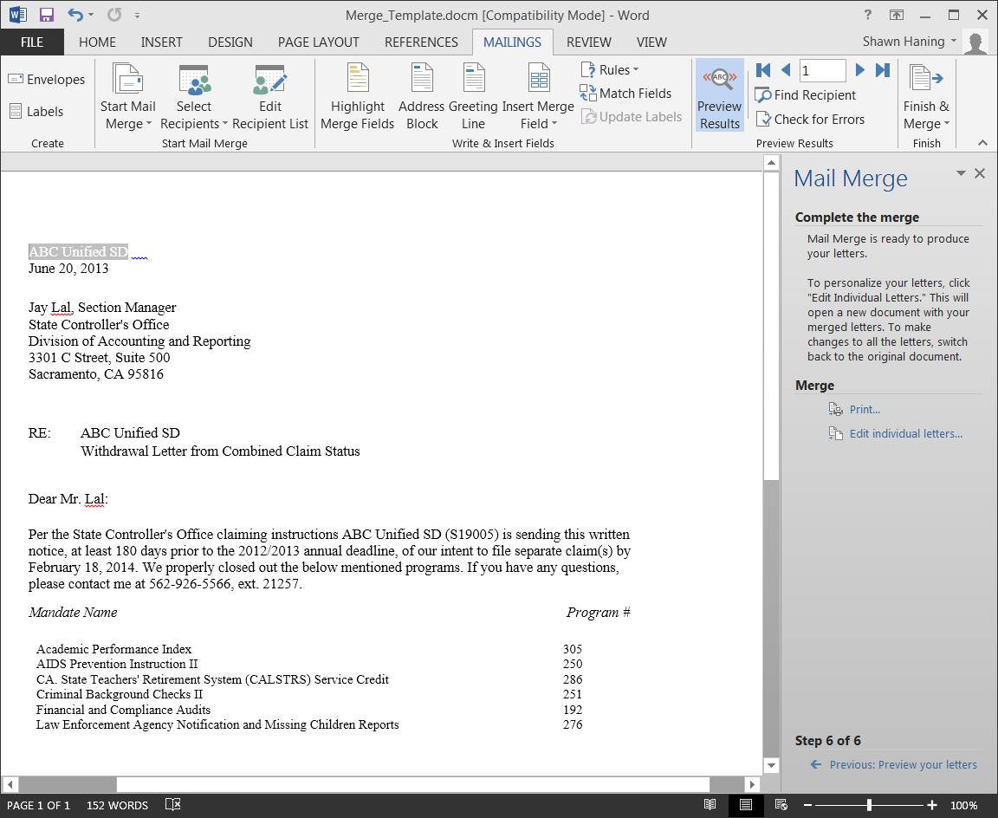998x818 pixels.
Task: Click PAGE 1 OF 1 indicator
Action: 38,805
